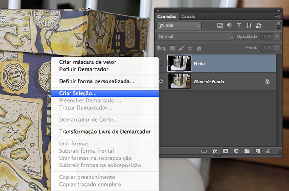Add a layer mask icon
This screenshot has height=191, width=289.
click(x=226, y=151)
